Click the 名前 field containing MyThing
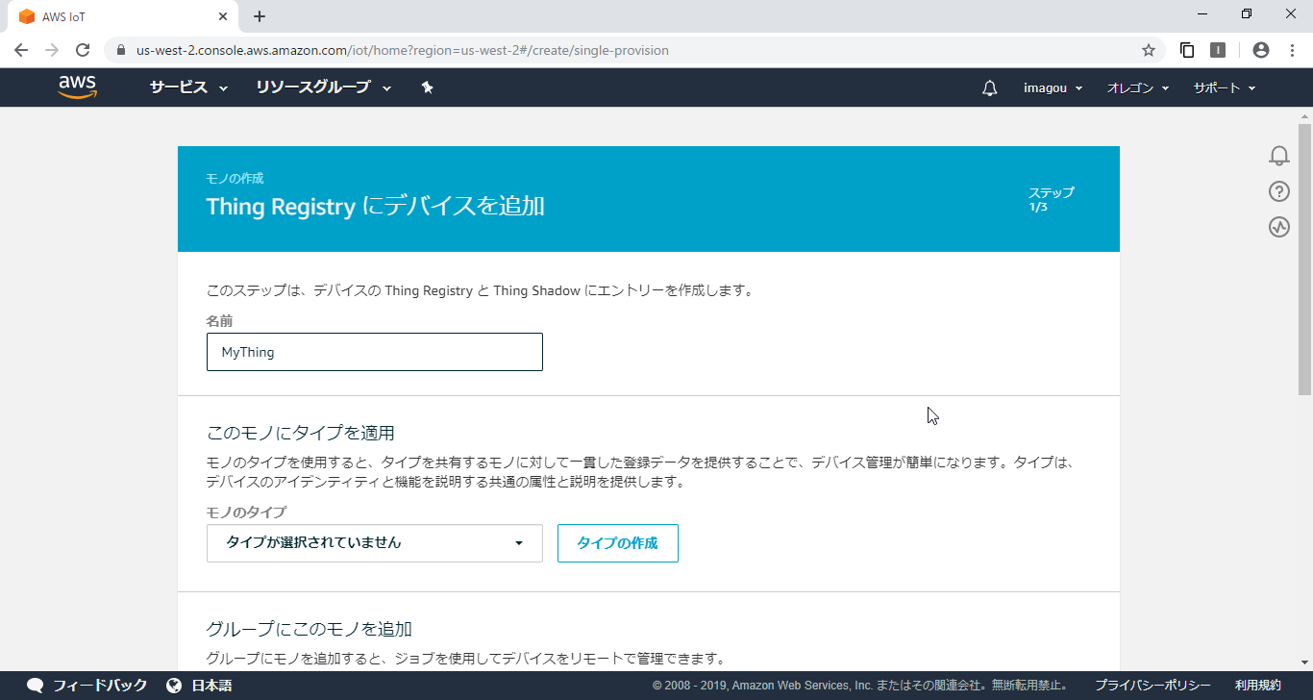Screen dimensions: 1313x700 point(374,351)
